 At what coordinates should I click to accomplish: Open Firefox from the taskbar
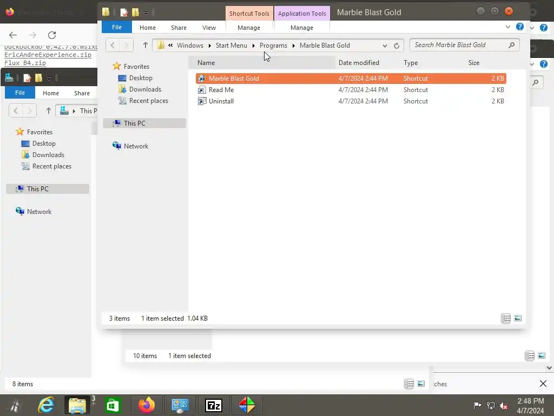[146, 405]
